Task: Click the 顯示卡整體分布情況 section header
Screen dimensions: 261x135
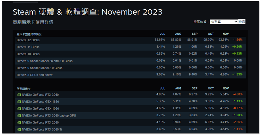Action: click(29, 34)
